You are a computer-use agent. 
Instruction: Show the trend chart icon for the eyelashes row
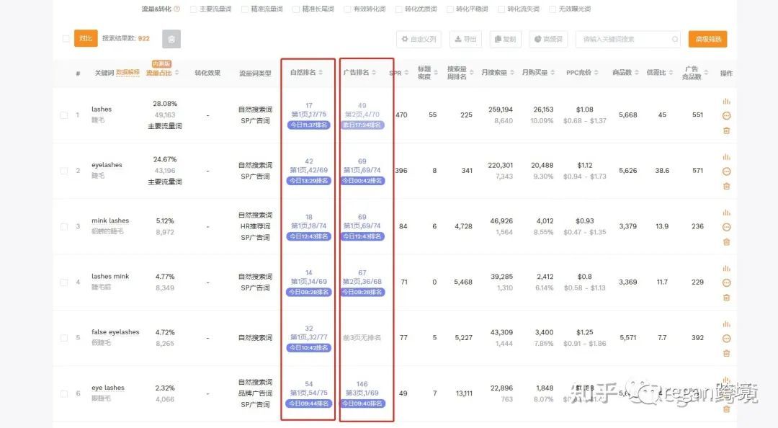(x=726, y=157)
